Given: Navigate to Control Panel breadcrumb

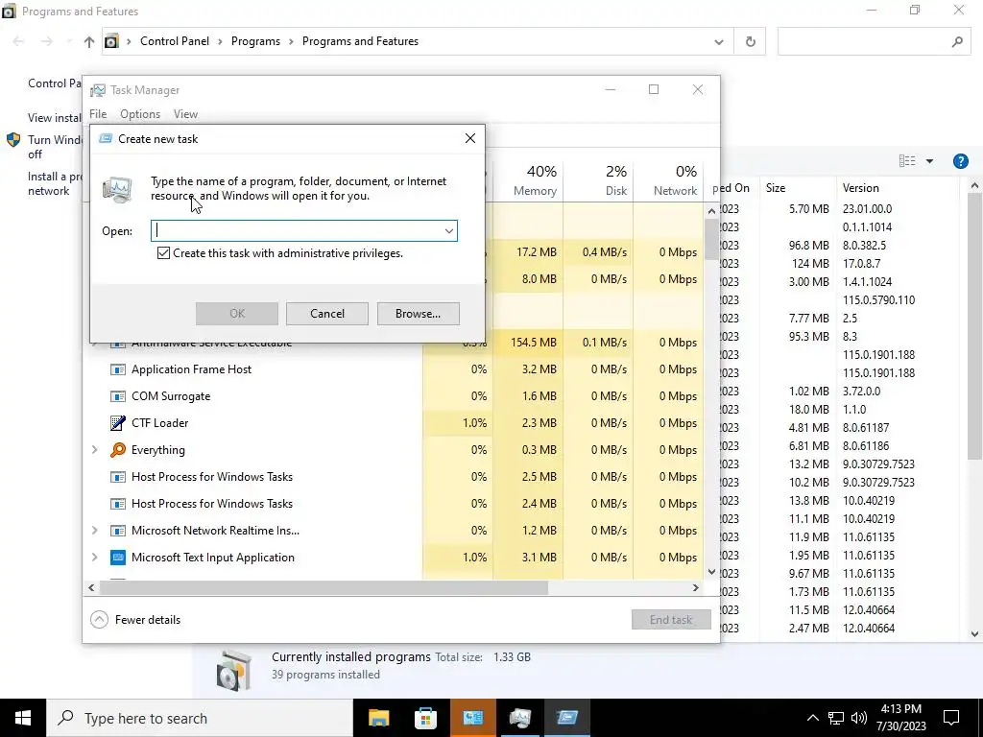Looking at the screenshot, I should tap(175, 41).
